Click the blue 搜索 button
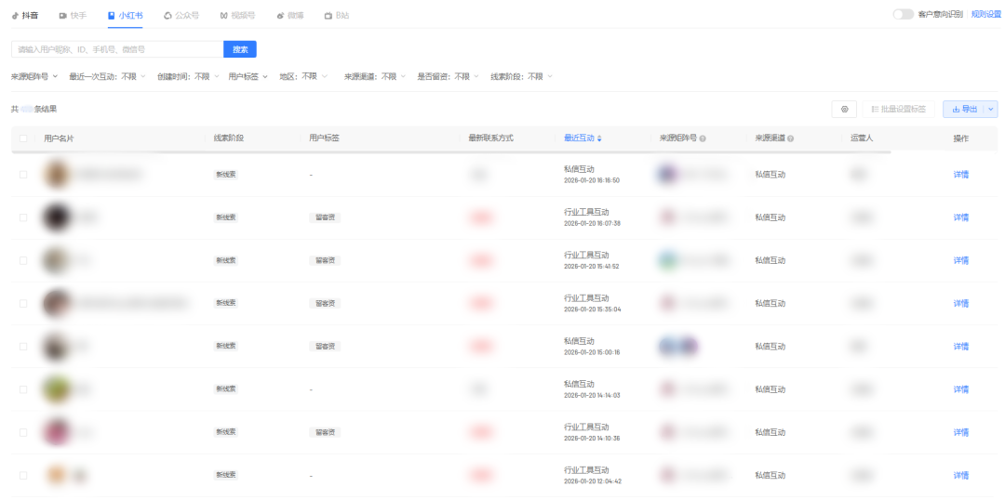Image resolution: width=1005 pixels, height=500 pixels. [x=240, y=49]
